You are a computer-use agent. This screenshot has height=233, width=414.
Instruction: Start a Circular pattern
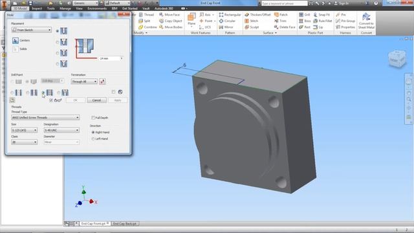tap(227, 21)
